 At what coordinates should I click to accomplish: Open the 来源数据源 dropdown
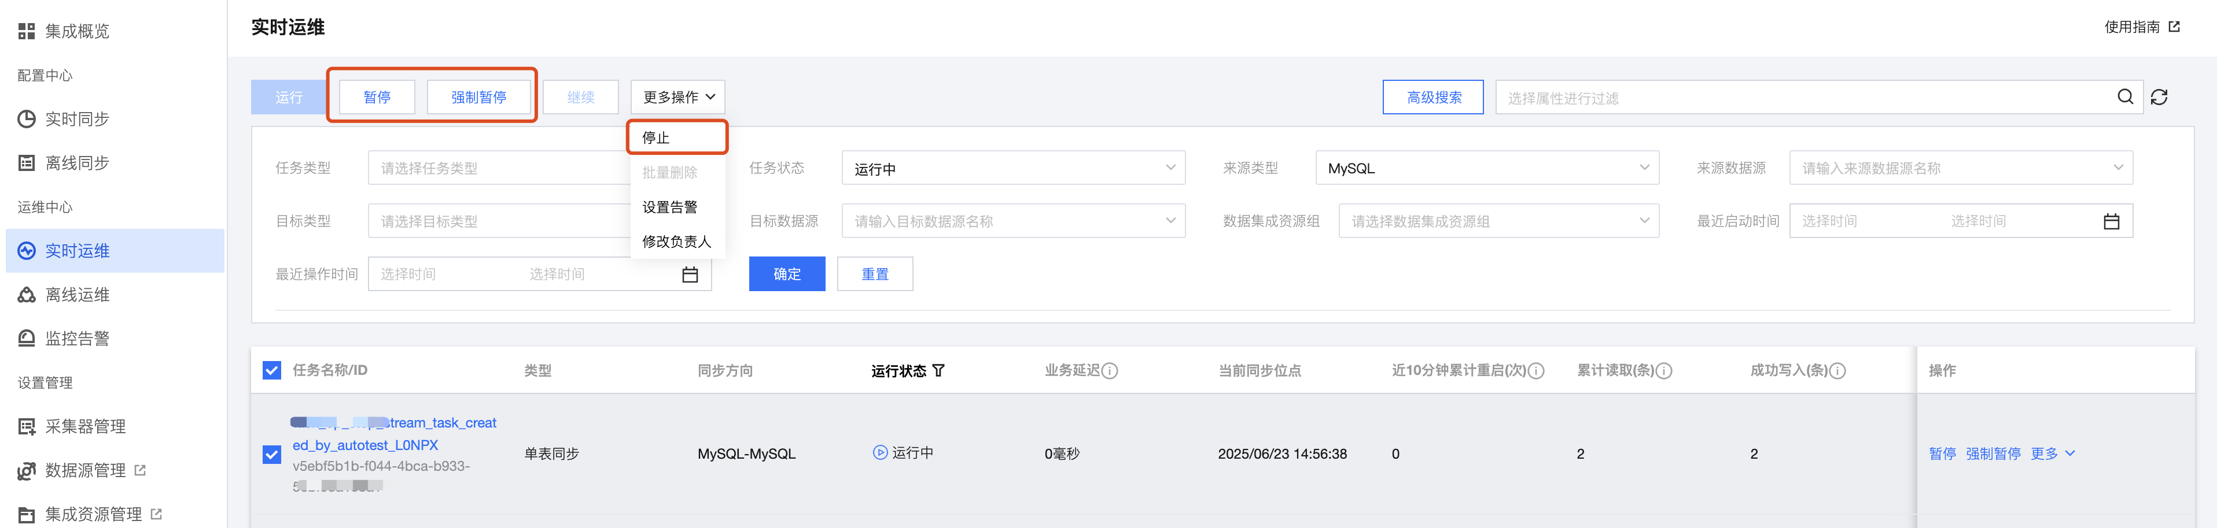pos(1961,168)
